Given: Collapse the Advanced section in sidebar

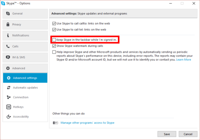Looking at the screenshot, I should (25, 68).
